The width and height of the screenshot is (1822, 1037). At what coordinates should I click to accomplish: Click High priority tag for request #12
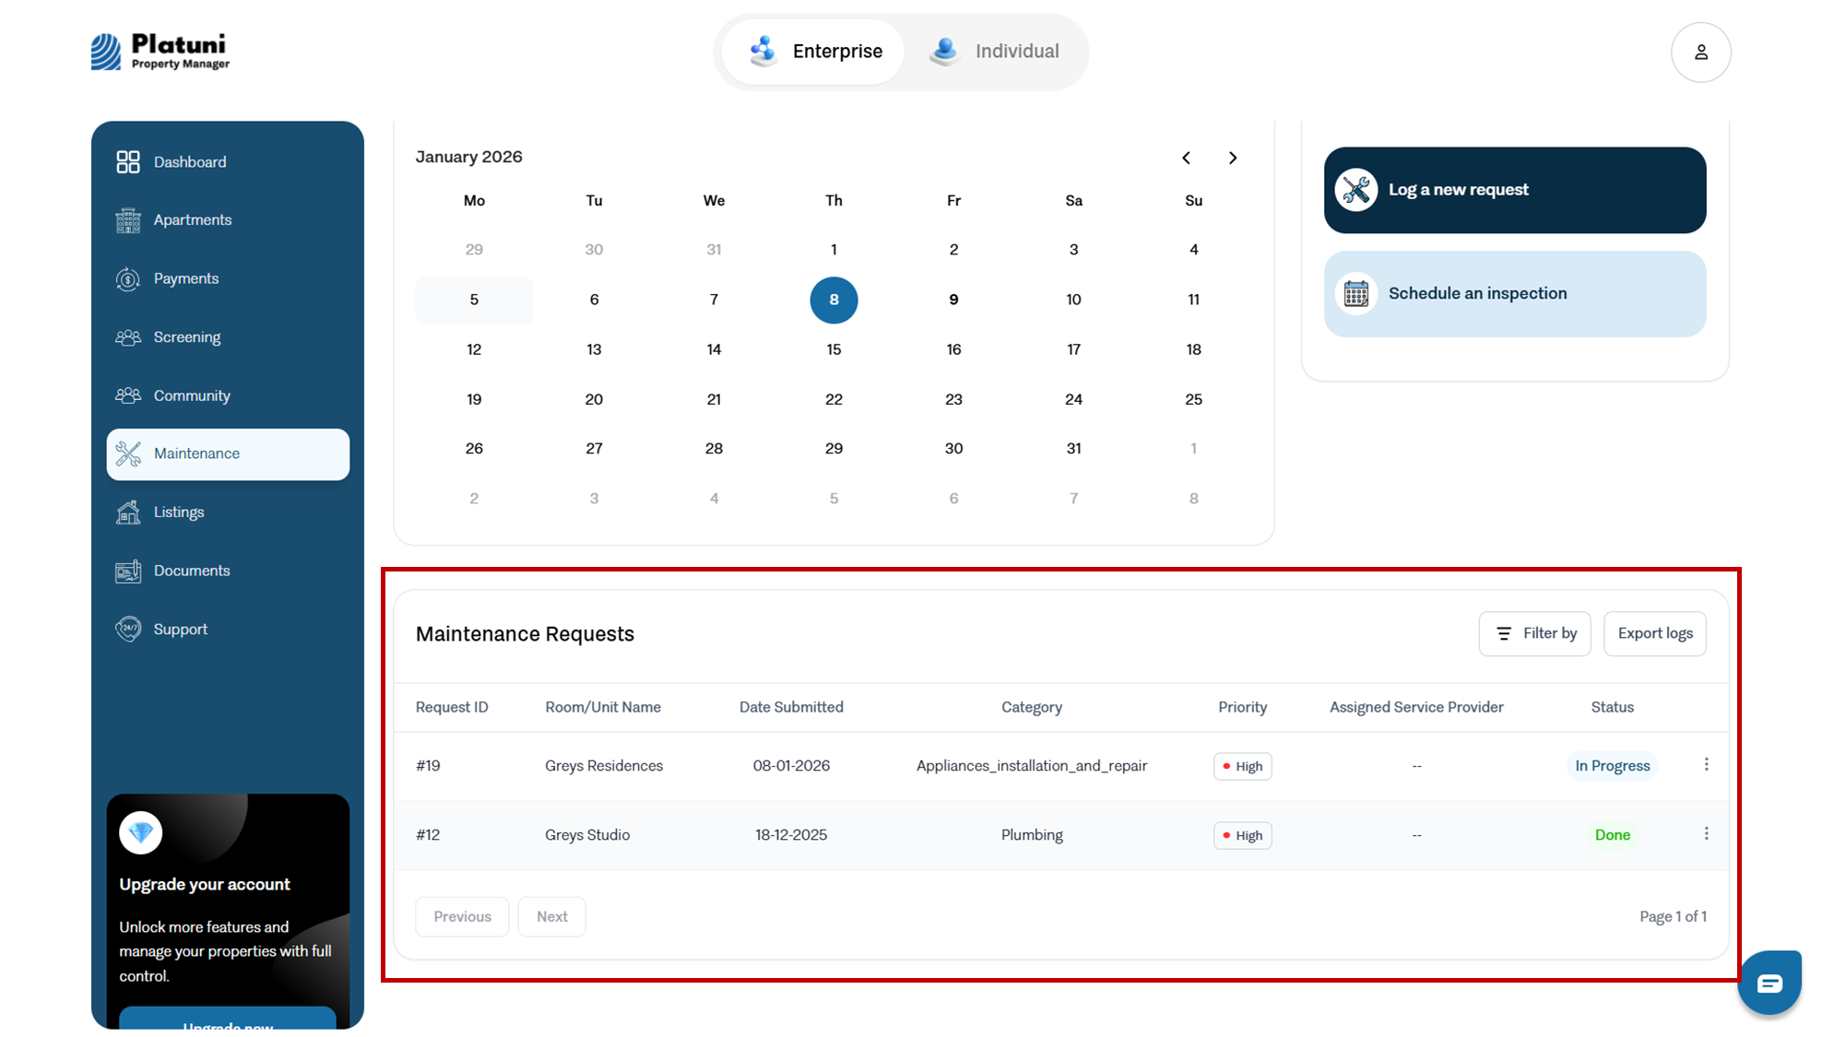(x=1242, y=836)
